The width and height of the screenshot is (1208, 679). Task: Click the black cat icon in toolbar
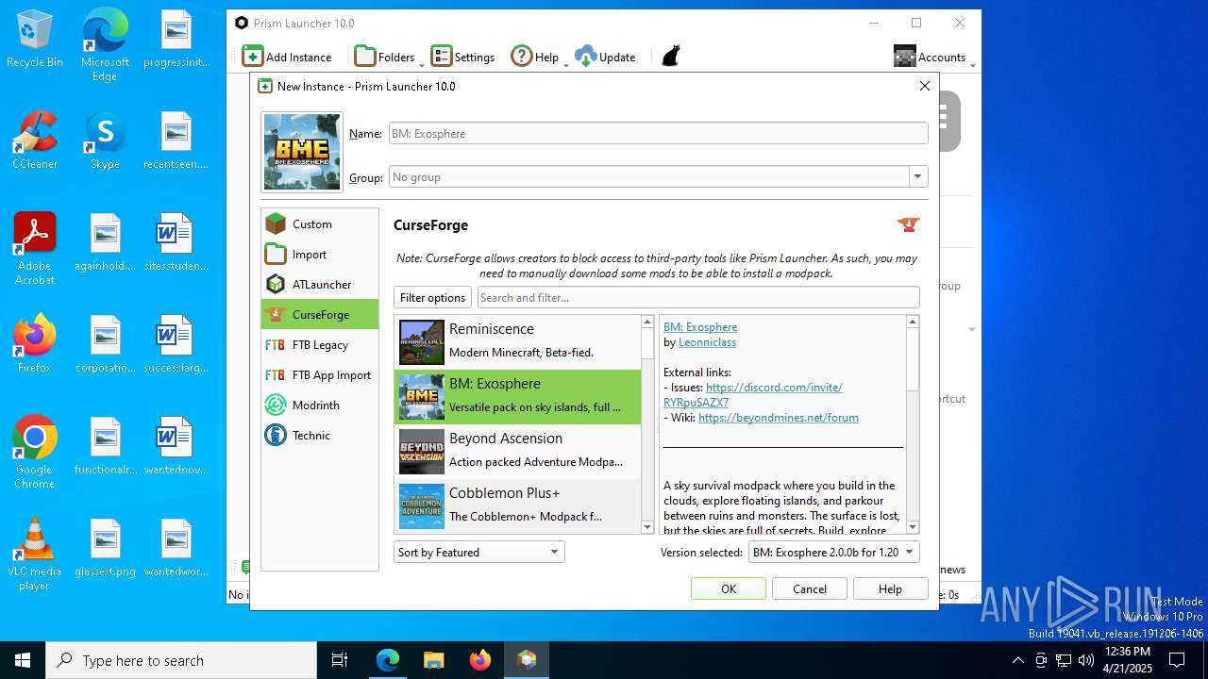670,57
